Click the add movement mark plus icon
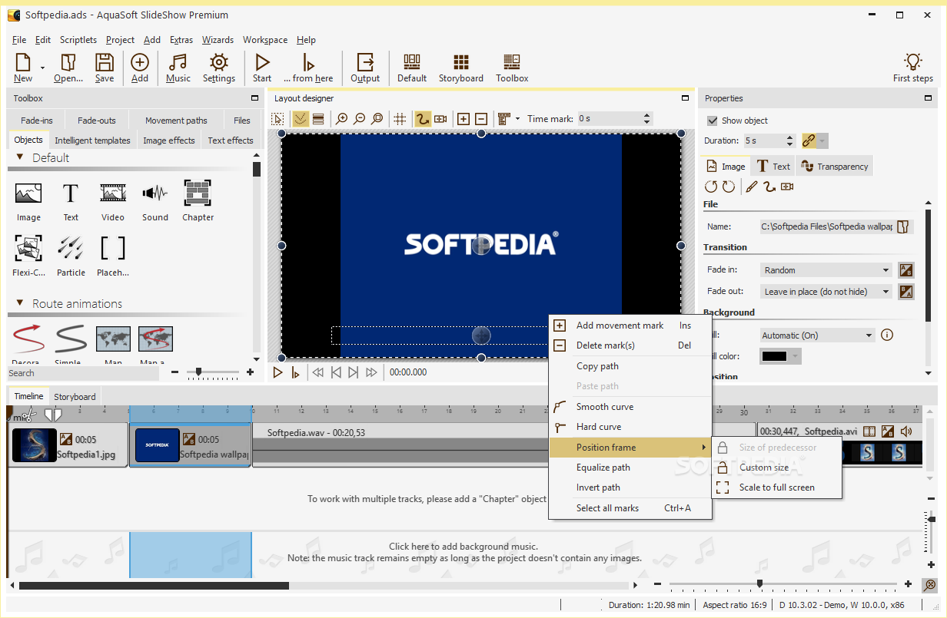This screenshot has width=947, height=618. pyautogui.click(x=464, y=119)
